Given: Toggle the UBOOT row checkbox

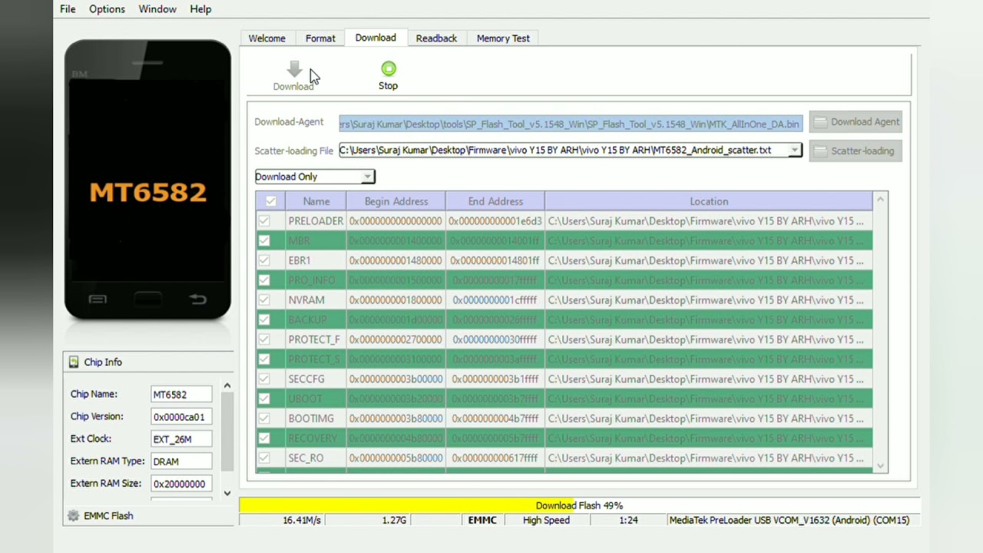Looking at the screenshot, I should [264, 399].
